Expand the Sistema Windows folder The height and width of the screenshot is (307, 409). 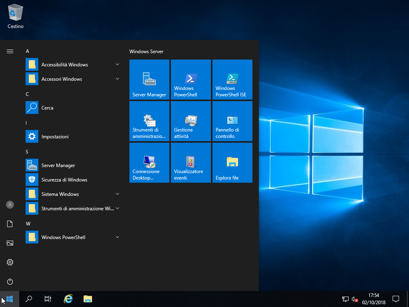point(73,194)
